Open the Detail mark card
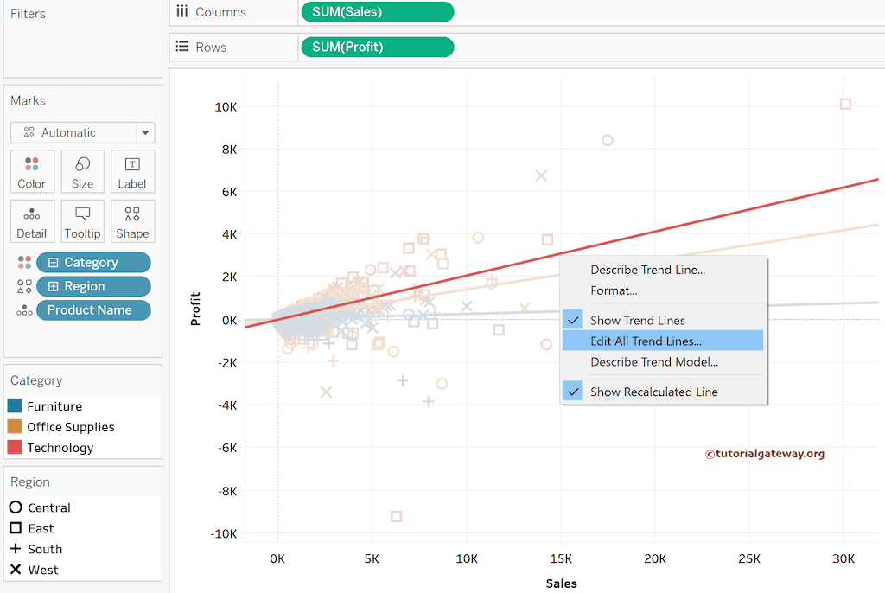The width and height of the screenshot is (885, 593). pyautogui.click(x=32, y=220)
